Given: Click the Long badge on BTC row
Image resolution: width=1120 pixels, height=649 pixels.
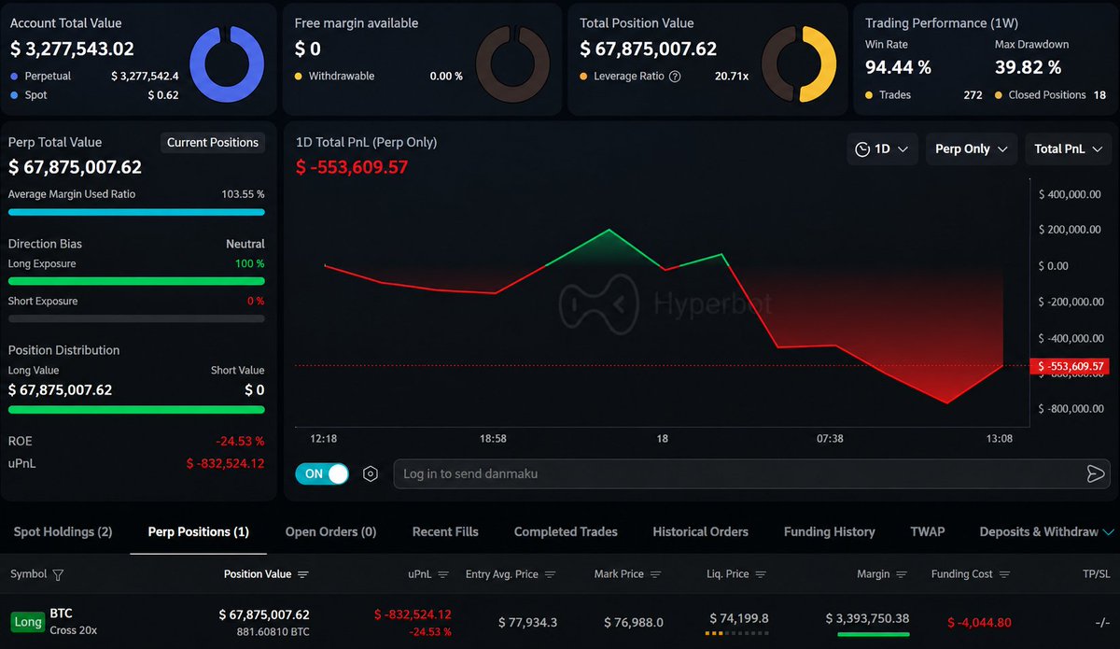Looking at the screenshot, I should point(28,622).
